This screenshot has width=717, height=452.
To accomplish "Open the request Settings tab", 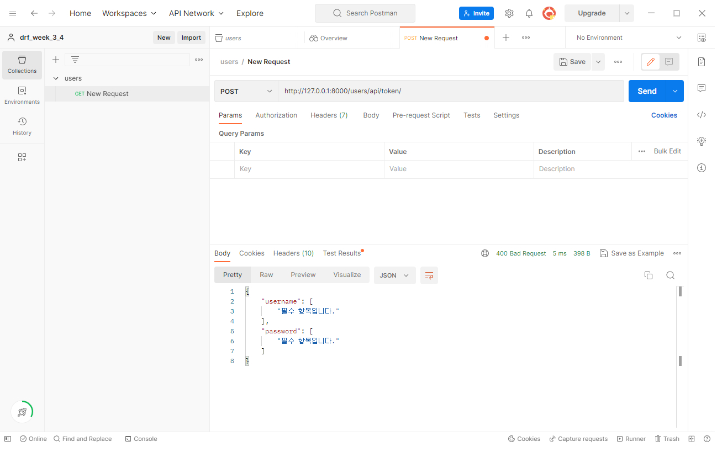I will click(507, 115).
